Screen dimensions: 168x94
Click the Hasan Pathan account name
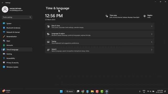[x=15, y=9]
